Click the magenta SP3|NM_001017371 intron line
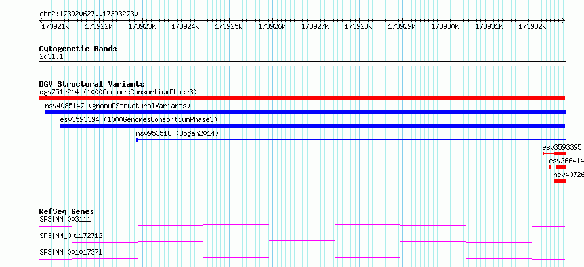 click(x=302, y=258)
